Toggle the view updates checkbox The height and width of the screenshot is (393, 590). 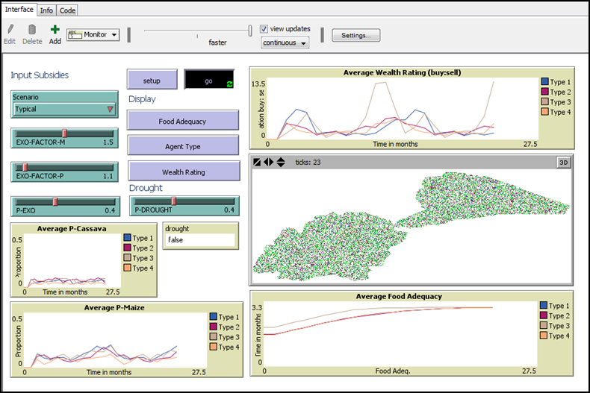click(264, 29)
